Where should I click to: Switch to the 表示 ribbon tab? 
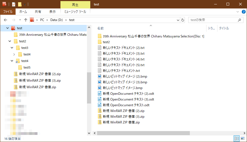pos(52,12)
